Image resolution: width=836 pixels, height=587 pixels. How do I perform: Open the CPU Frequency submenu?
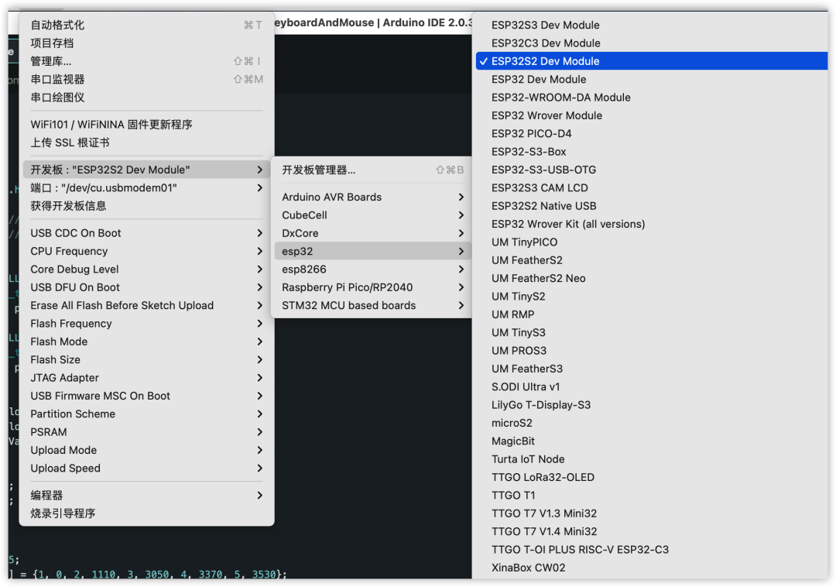[146, 251]
